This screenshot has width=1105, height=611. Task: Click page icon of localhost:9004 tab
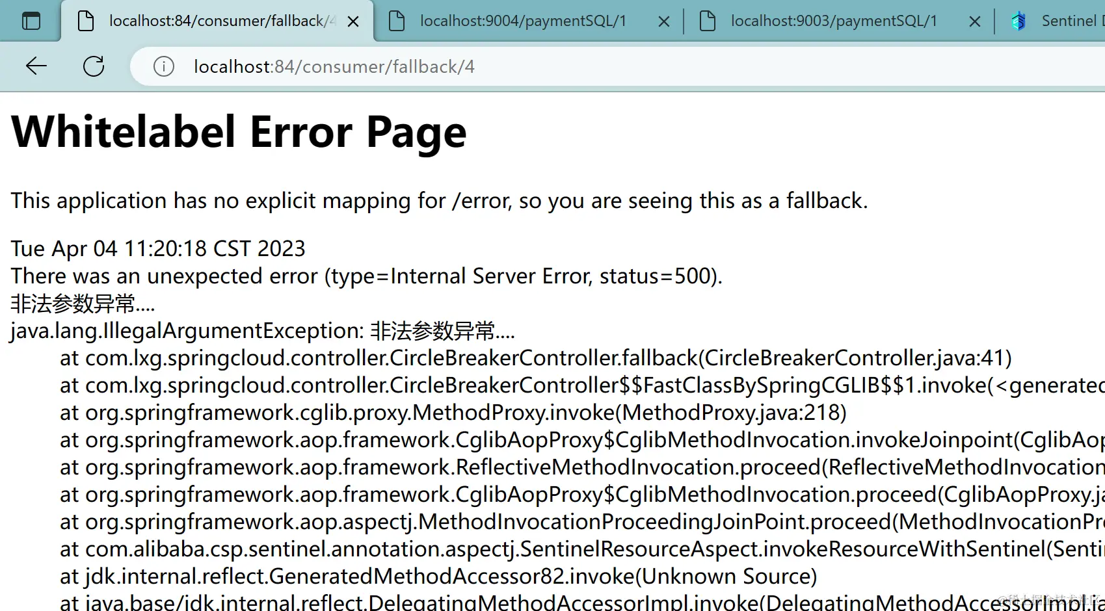click(x=397, y=21)
